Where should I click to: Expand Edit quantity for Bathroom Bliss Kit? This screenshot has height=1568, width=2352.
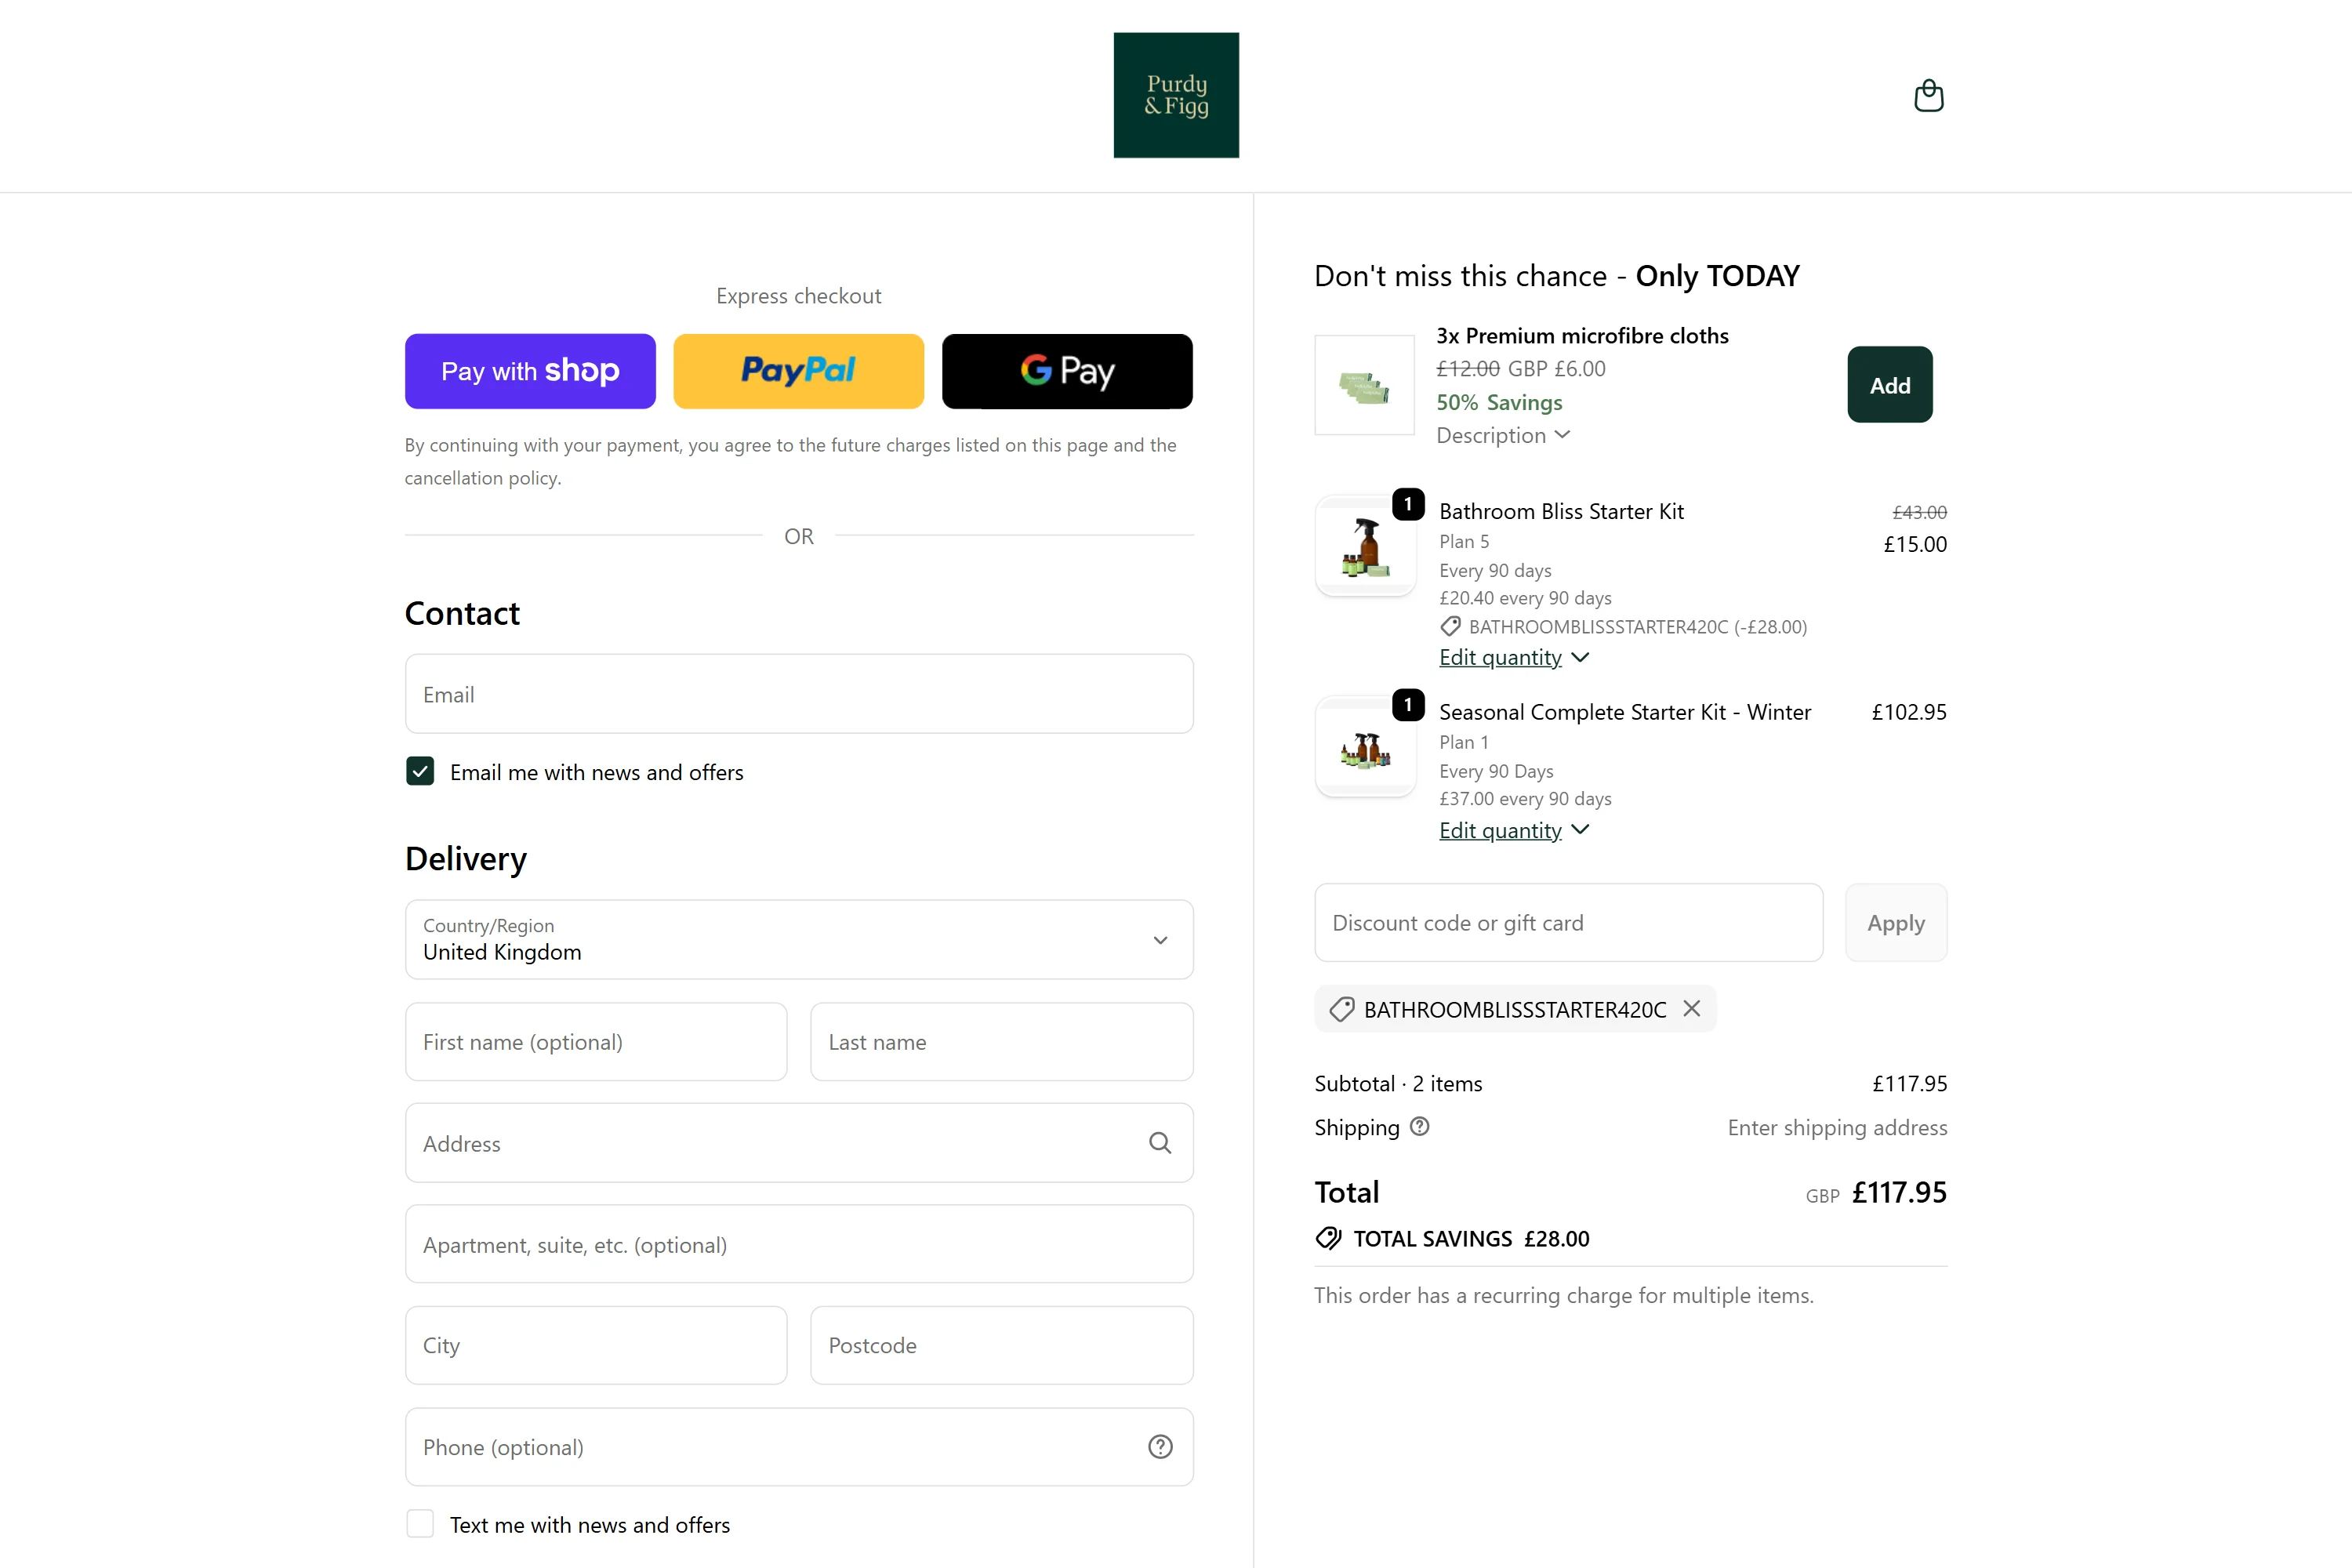point(1512,657)
